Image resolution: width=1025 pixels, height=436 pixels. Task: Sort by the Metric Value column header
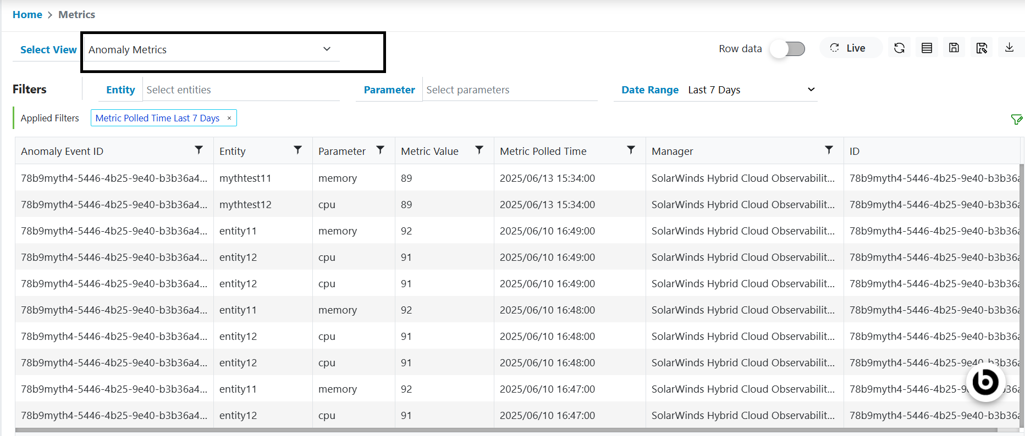[x=429, y=151]
